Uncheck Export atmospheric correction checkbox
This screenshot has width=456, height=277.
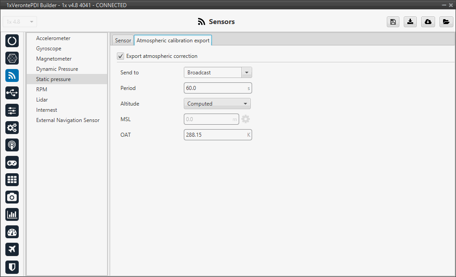click(x=120, y=56)
